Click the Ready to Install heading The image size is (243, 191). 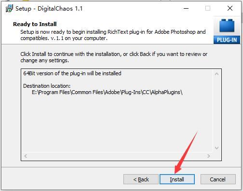click(x=35, y=24)
